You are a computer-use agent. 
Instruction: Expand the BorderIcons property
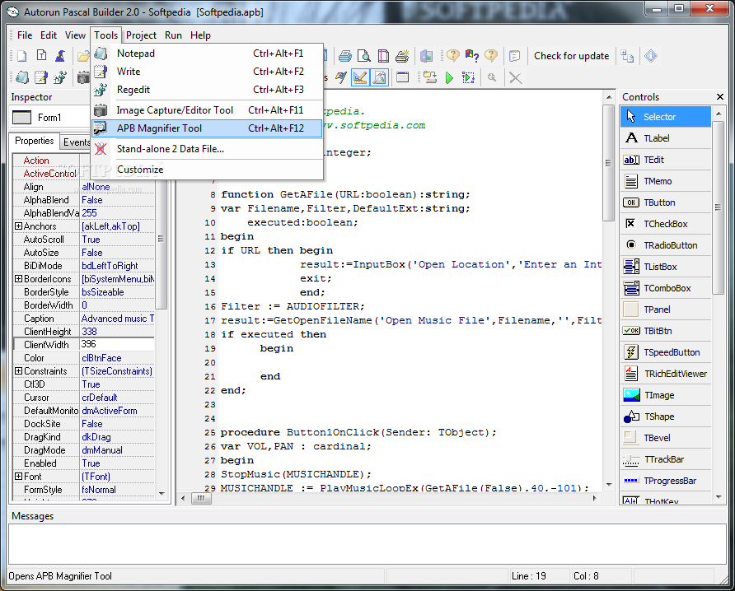[18, 279]
